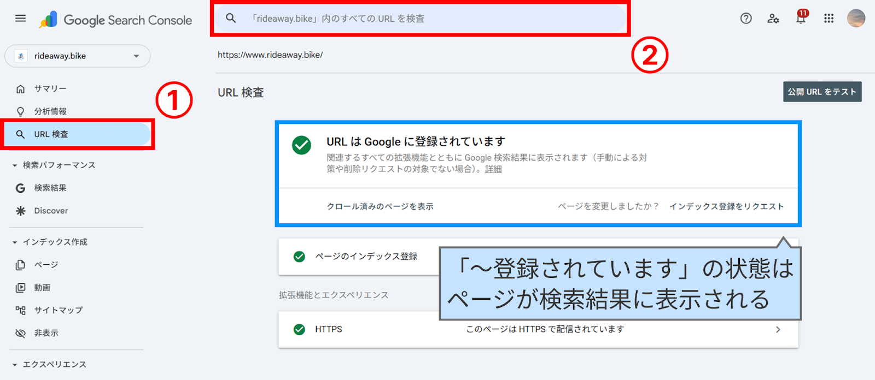
Task: Open the help question mark icon
Action: coord(746,19)
